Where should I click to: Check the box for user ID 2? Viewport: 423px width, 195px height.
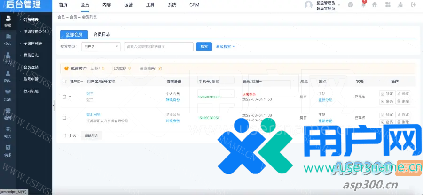pos(64,97)
